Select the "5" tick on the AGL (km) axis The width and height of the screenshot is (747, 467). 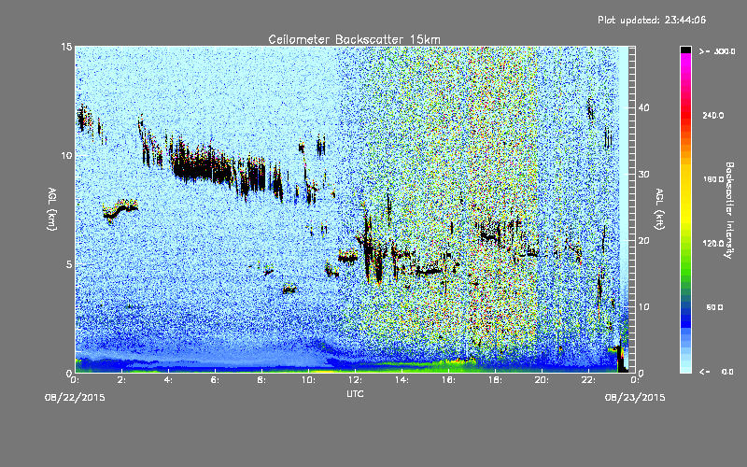pyautogui.click(x=69, y=264)
